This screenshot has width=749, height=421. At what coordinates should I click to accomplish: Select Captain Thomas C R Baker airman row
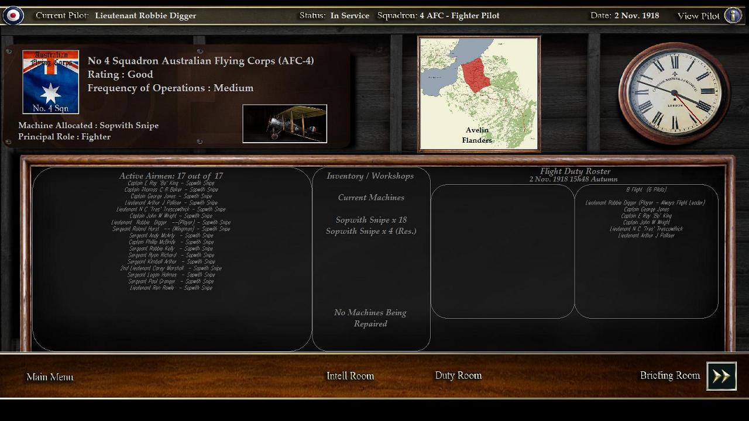point(171,189)
